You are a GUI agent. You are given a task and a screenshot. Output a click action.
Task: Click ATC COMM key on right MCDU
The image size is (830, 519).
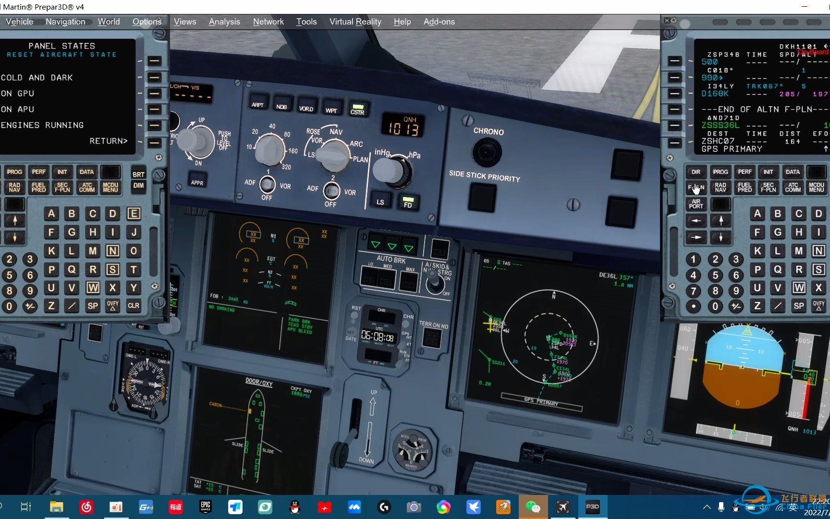coord(793,187)
